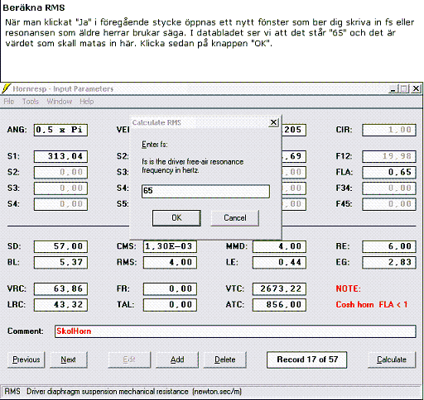
Task: Click the Comment field containing SkolHorn
Action: [x=235, y=331]
